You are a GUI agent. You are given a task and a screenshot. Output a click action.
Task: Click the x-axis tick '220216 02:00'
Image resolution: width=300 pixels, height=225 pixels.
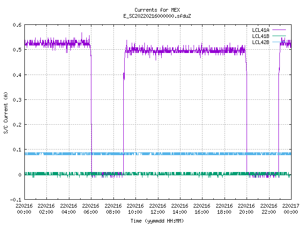coord(46,209)
